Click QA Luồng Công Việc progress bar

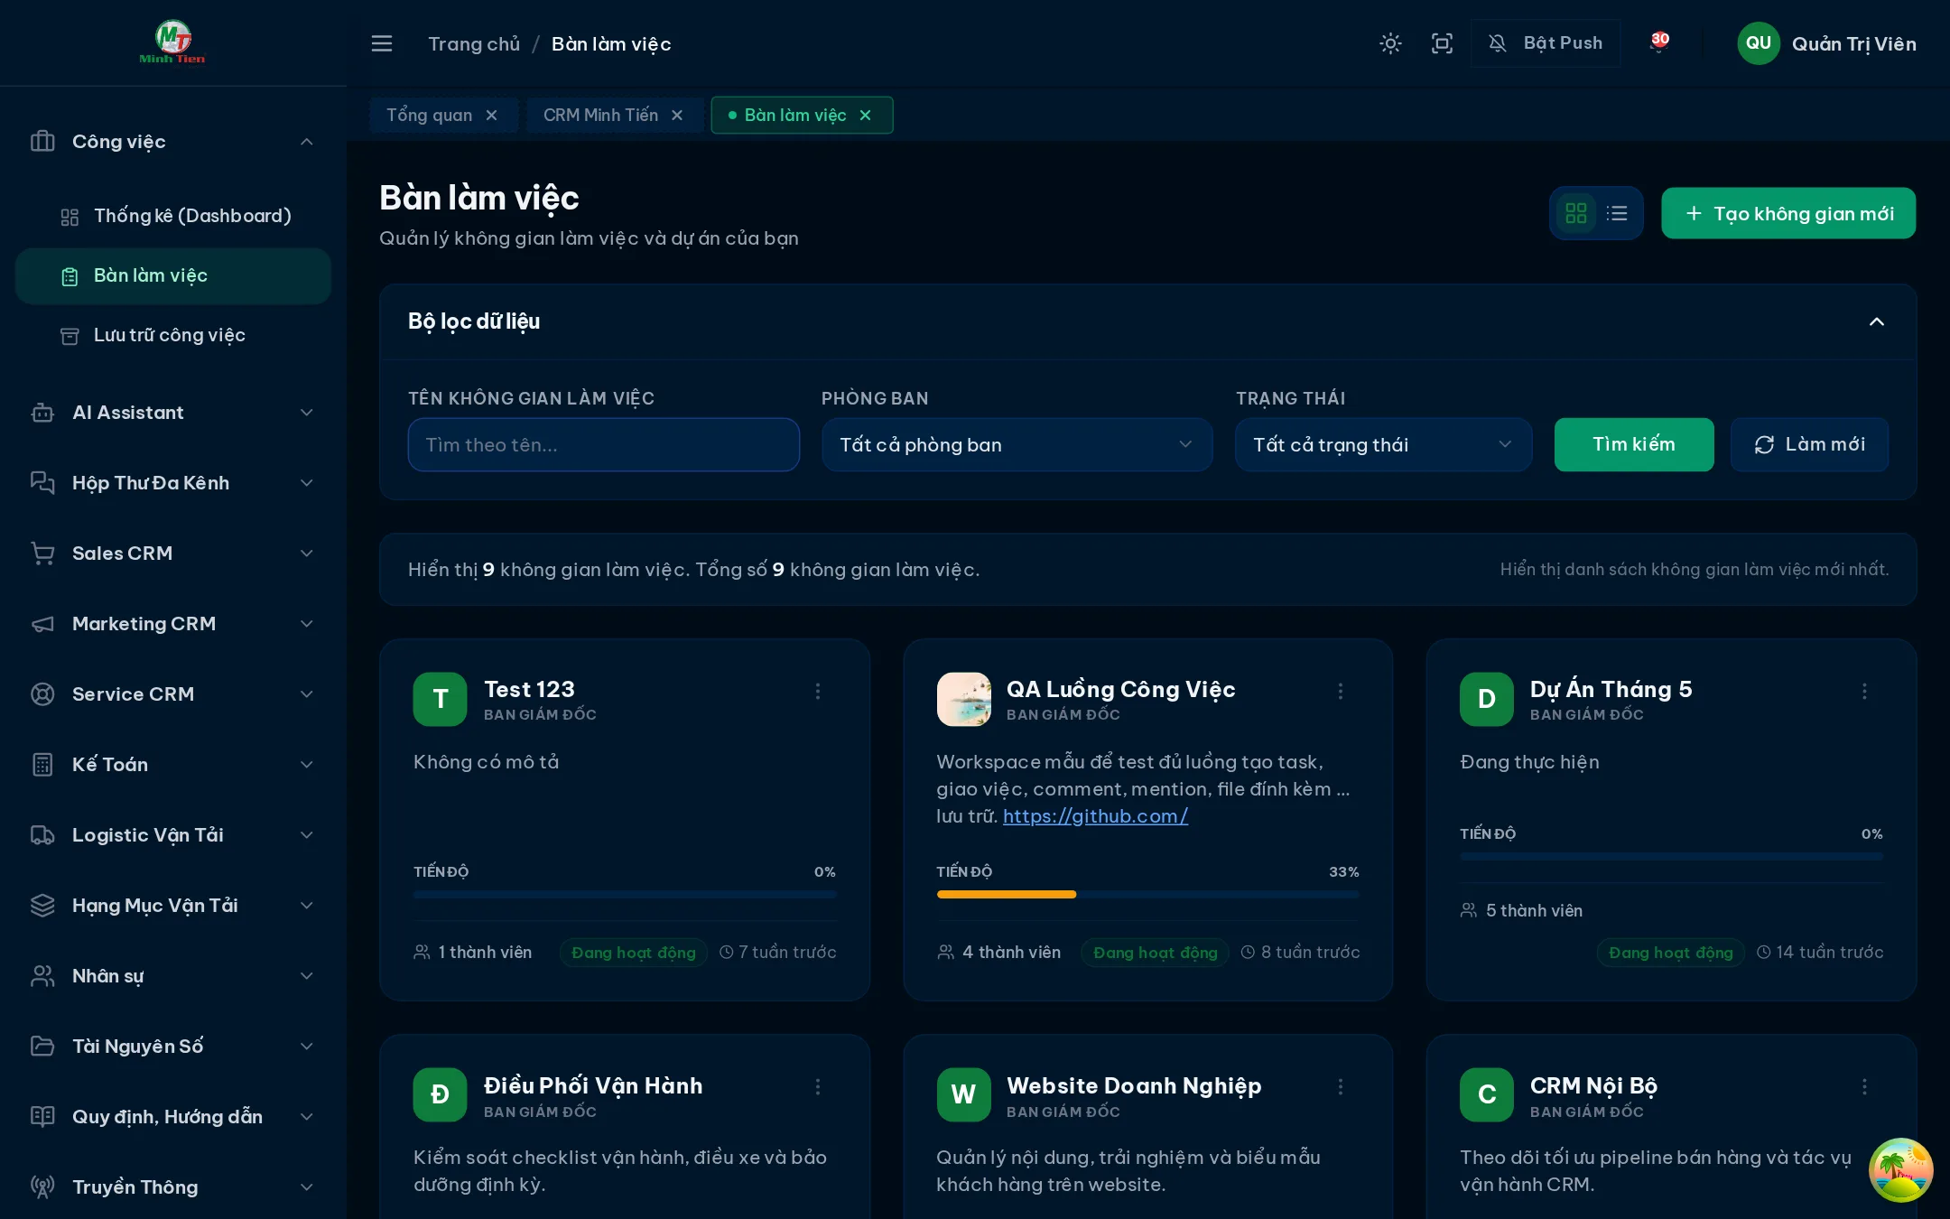tap(1147, 894)
